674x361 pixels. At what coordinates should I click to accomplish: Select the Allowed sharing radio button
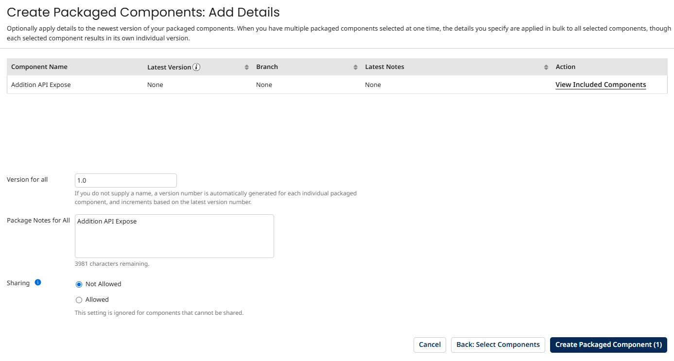point(79,300)
